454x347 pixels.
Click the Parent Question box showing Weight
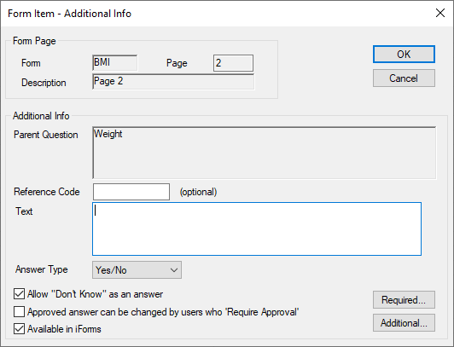265,153
